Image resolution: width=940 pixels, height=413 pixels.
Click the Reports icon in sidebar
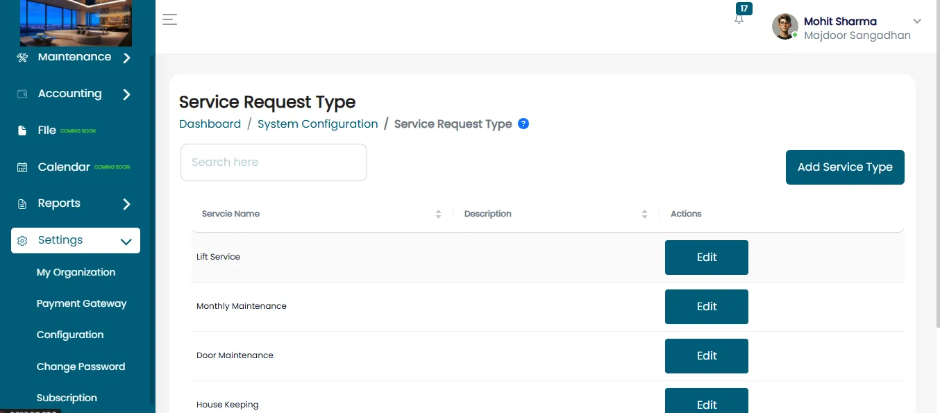point(22,203)
